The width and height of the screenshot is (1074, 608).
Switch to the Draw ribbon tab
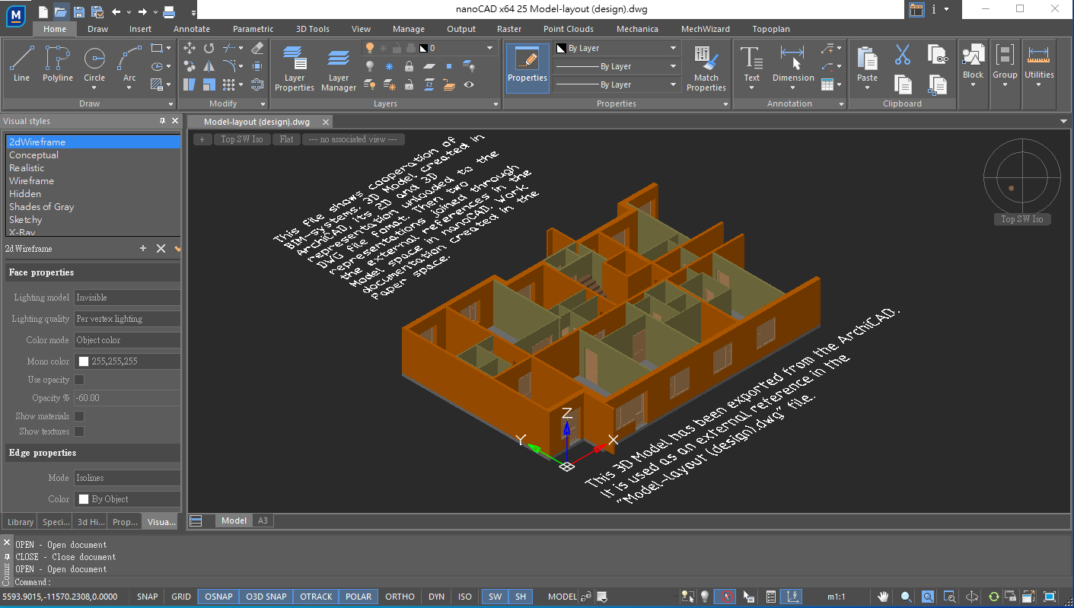[x=97, y=29]
